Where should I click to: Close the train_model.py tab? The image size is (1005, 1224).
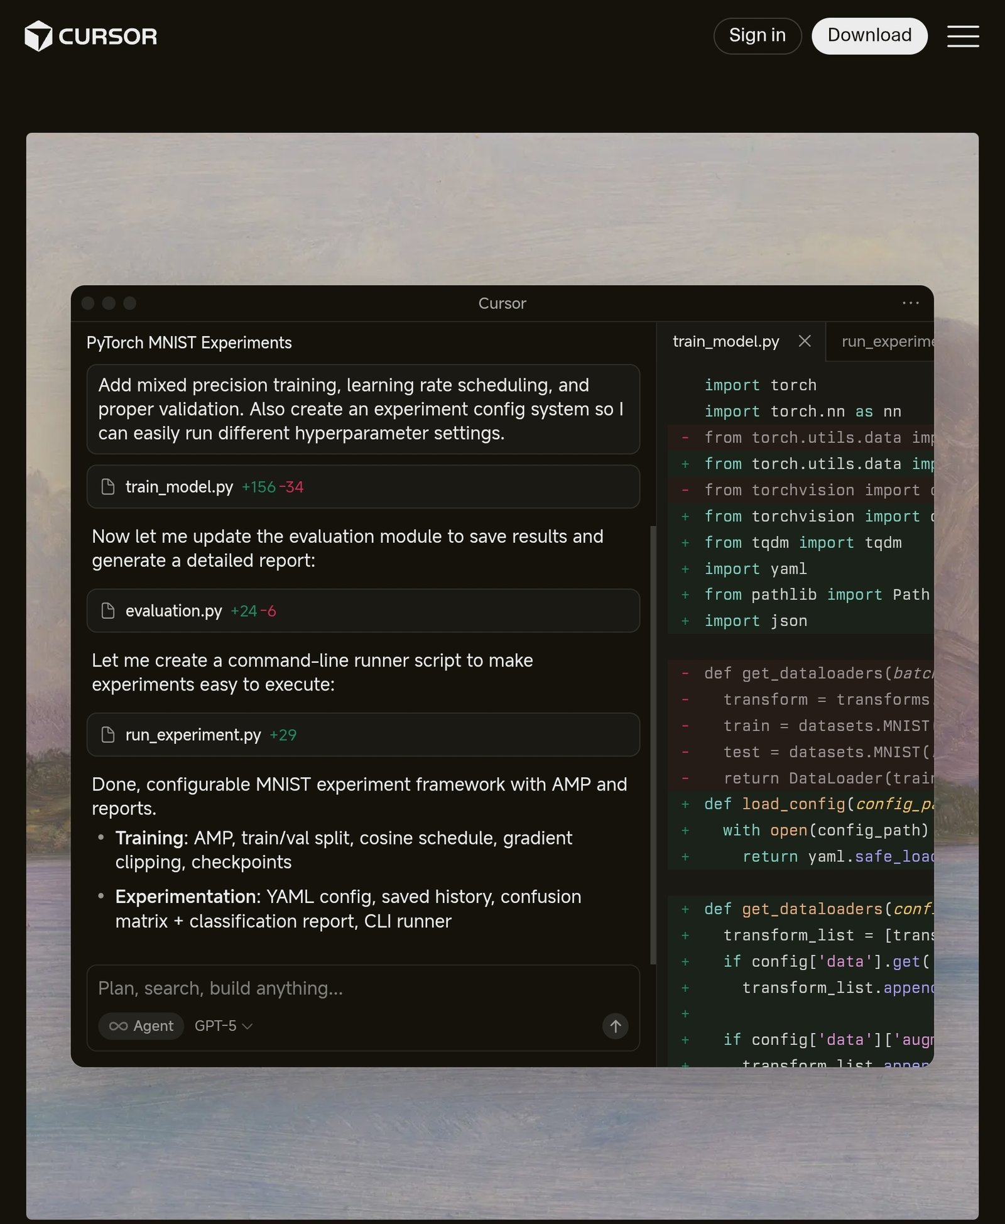click(x=805, y=341)
